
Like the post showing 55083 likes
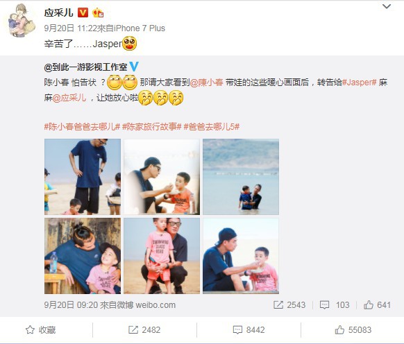tap(353, 330)
